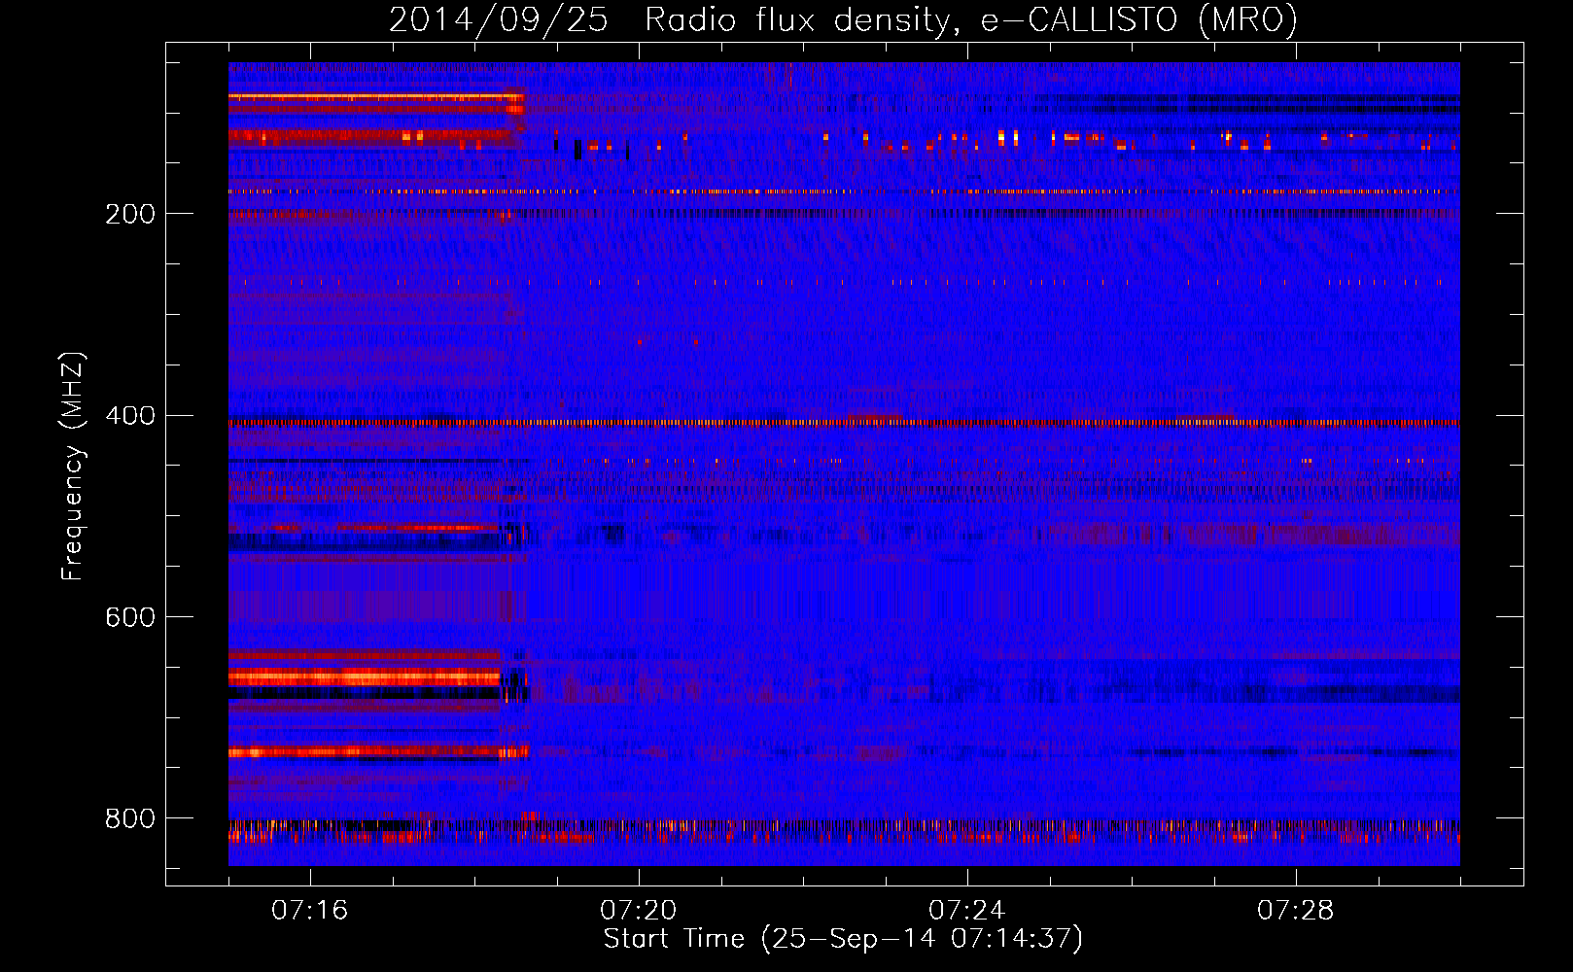
Task: Click the 'Start Time (25-Sep-14 07:14:37)' label
Action: [x=843, y=939]
